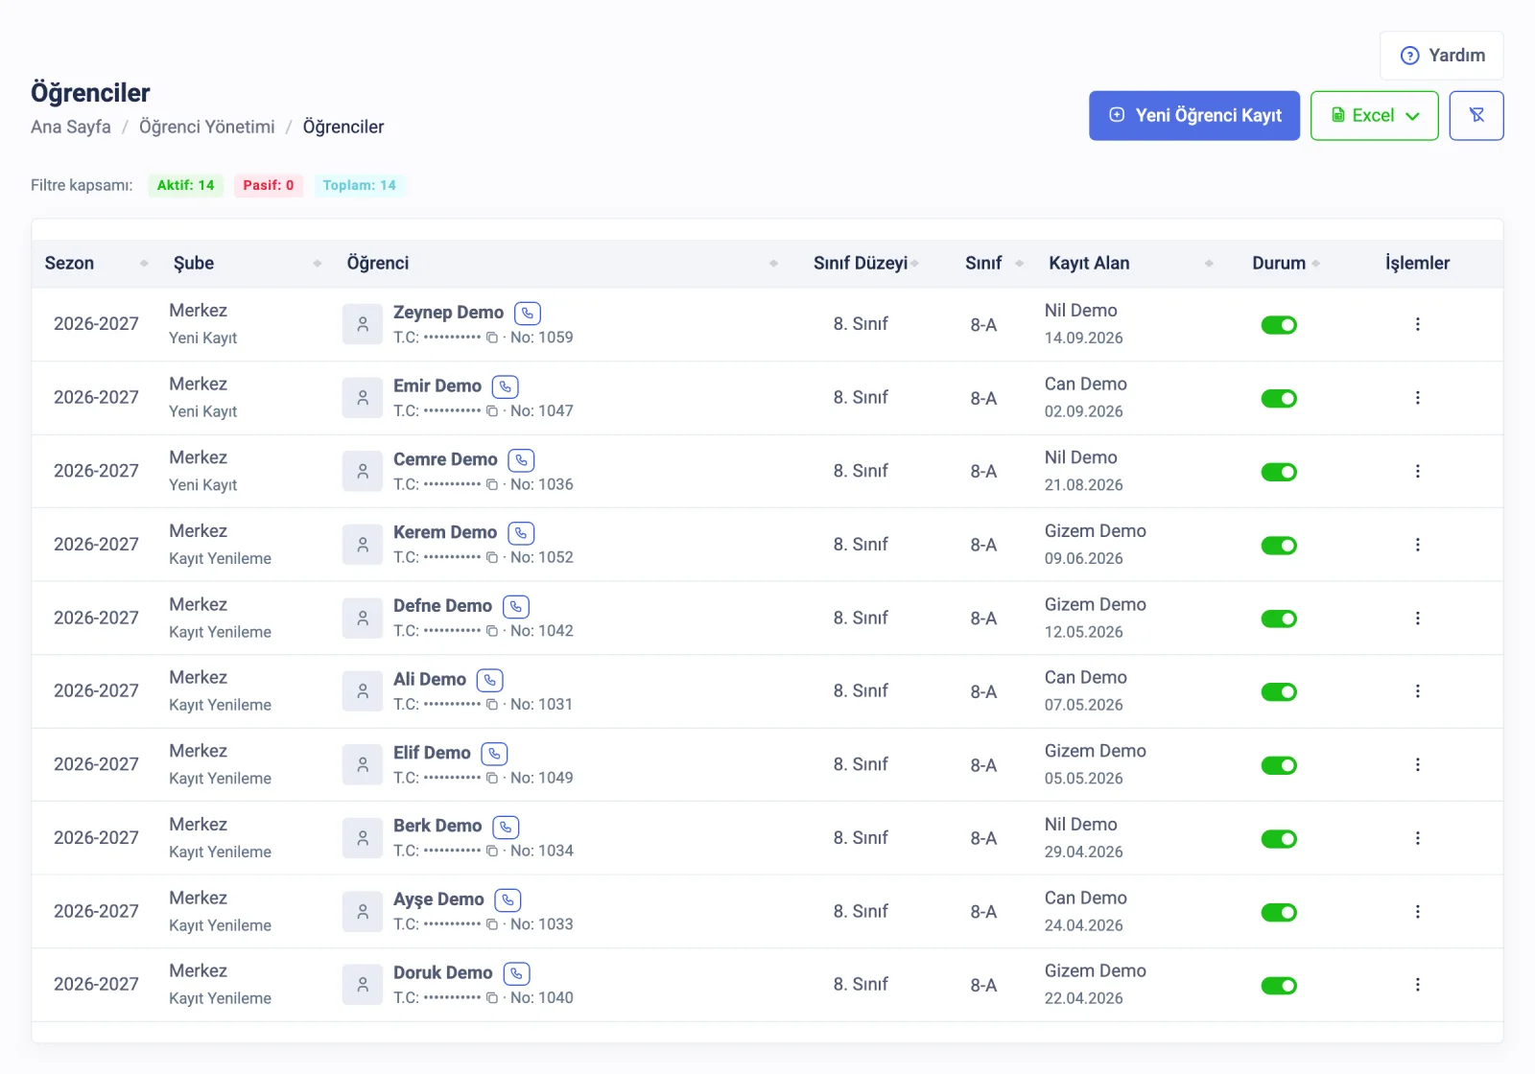Open the three-dot actions menu for Cemre Demo
Viewport: 1535px width, 1074px height.
point(1417,471)
